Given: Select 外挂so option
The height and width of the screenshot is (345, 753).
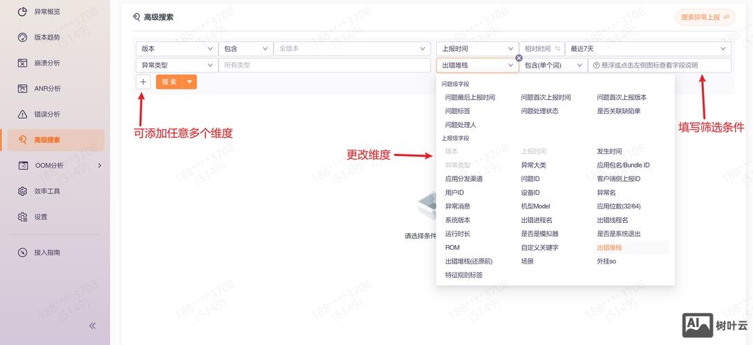Looking at the screenshot, I should 606,262.
